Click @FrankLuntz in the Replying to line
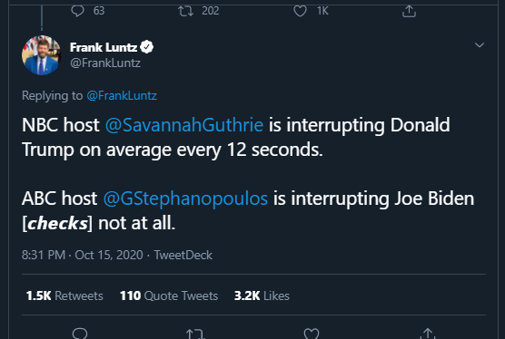505x339 pixels. coord(122,95)
